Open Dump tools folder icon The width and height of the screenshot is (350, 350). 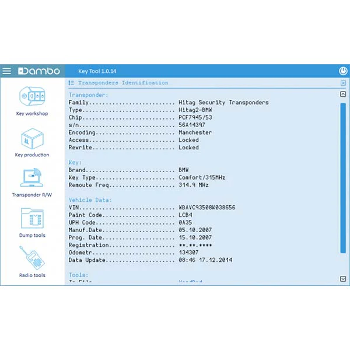(x=32, y=218)
